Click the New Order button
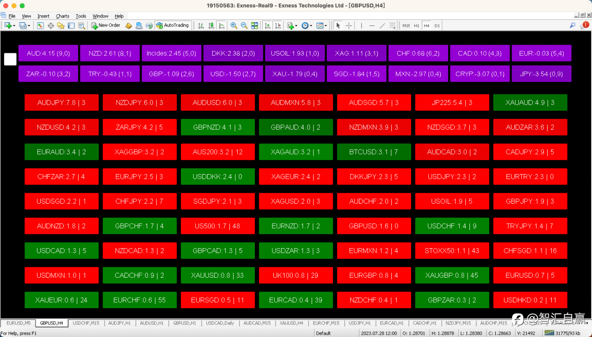592x337 pixels. (105, 25)
